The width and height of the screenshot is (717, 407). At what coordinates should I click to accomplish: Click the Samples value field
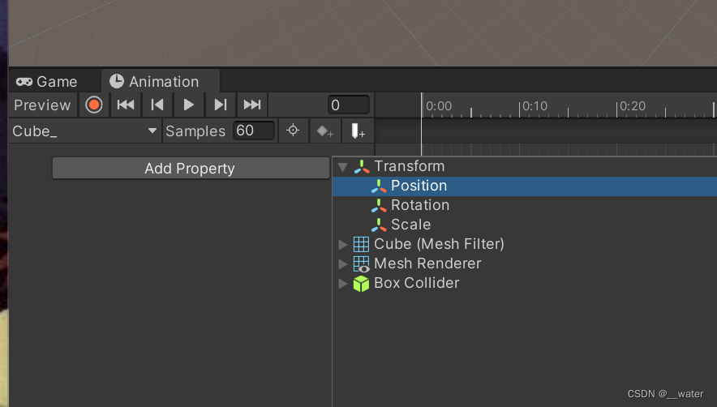click(254, 131)
